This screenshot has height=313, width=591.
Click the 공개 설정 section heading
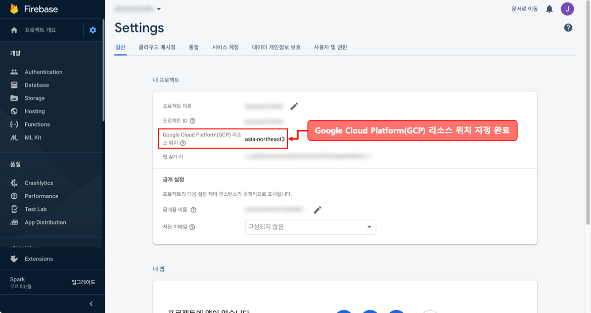(173, 180)
